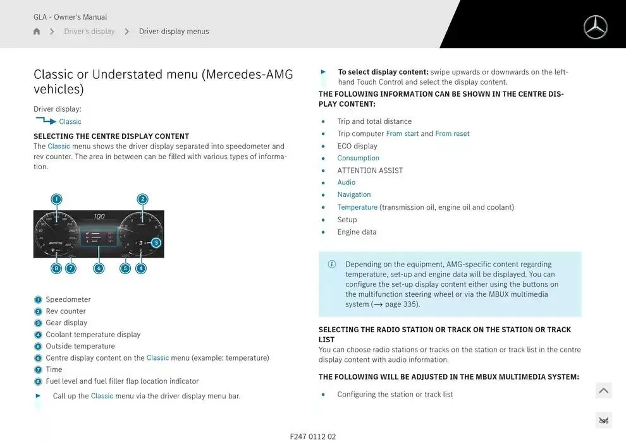Open the Audio link in list
This screenshot has height=442, width=626.
pyautogui.click(x=346, y=182)
